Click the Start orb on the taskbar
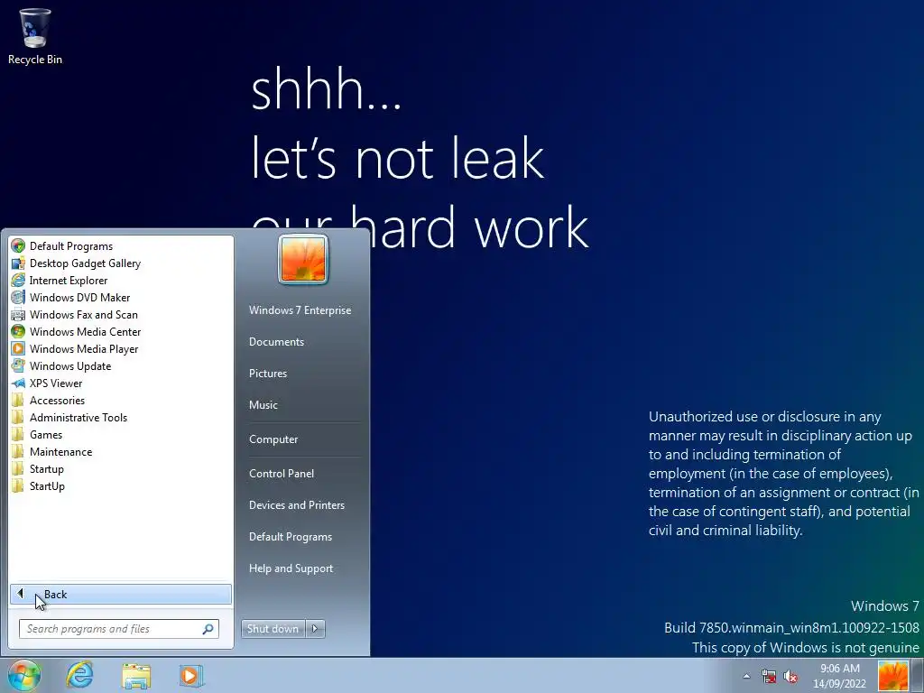 [x=24, y=675]
